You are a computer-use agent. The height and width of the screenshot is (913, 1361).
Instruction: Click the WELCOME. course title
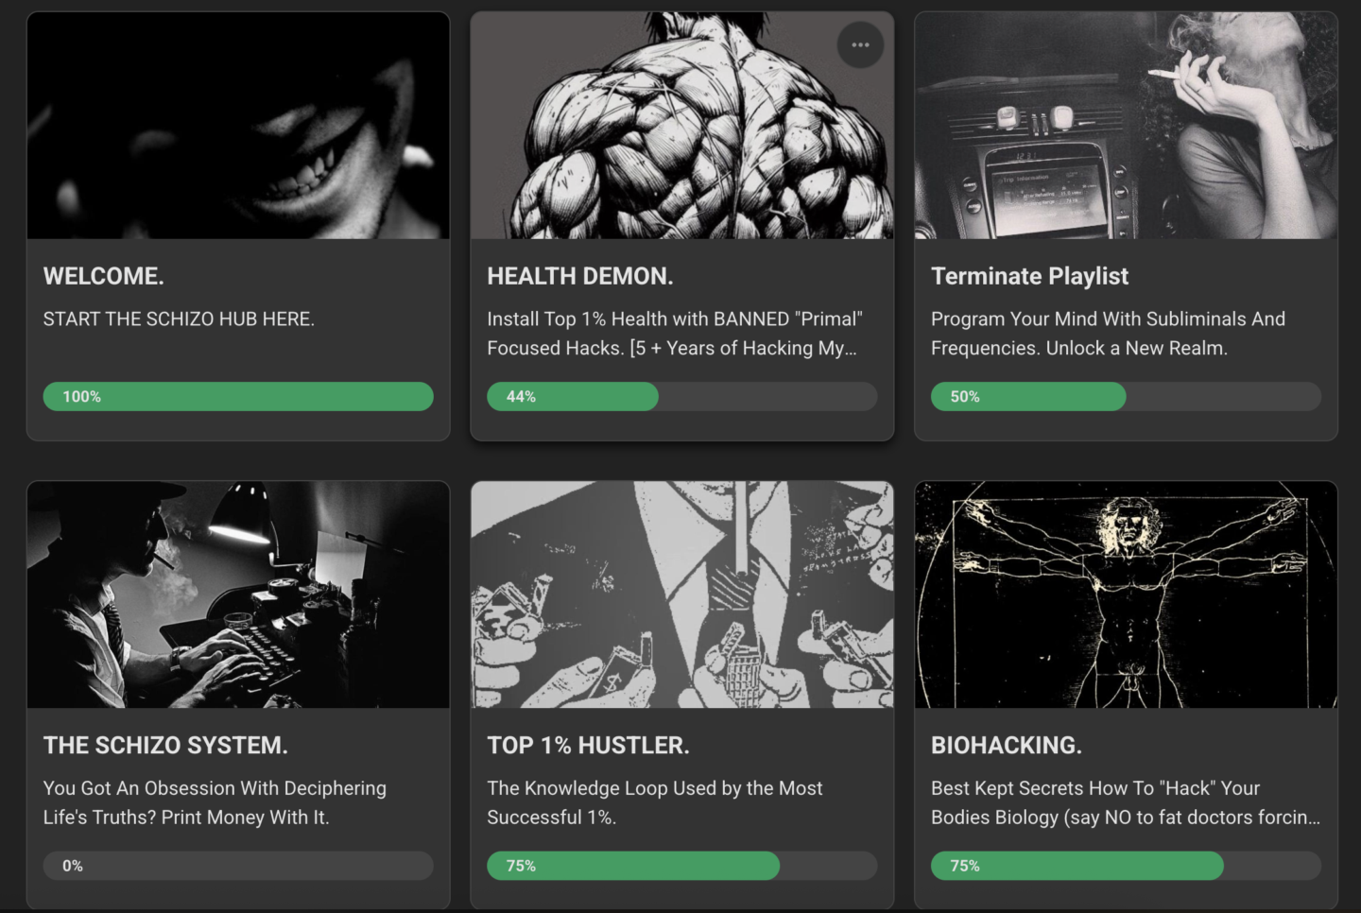[x=104, y=276]
